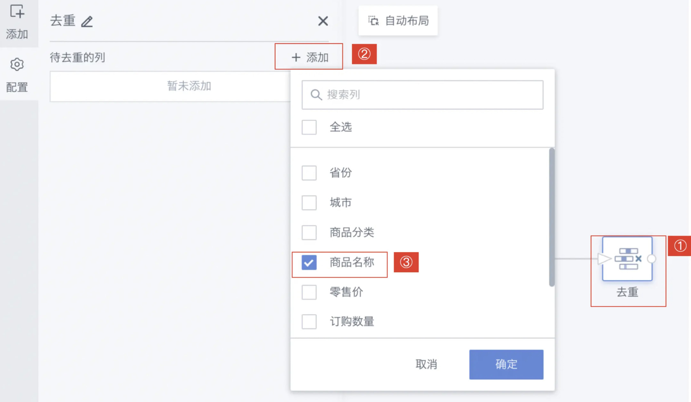Click the input triangle of 去重 node
Image resolution: width=691 pixels, height=402 pixels.
(604, 259)
